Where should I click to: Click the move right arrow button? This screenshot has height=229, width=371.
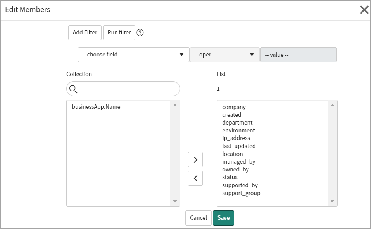point(195,160)
